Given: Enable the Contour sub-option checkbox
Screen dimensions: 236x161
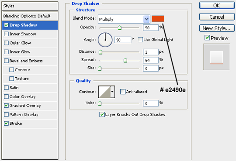Looking at the screenshot, I should pyautogui.click(x=12, y=70).
